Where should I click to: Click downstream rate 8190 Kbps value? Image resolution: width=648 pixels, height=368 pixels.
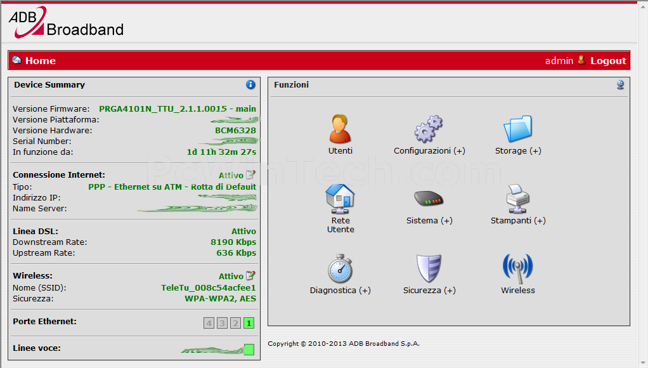pyautogui.click(x=233, y=242)
